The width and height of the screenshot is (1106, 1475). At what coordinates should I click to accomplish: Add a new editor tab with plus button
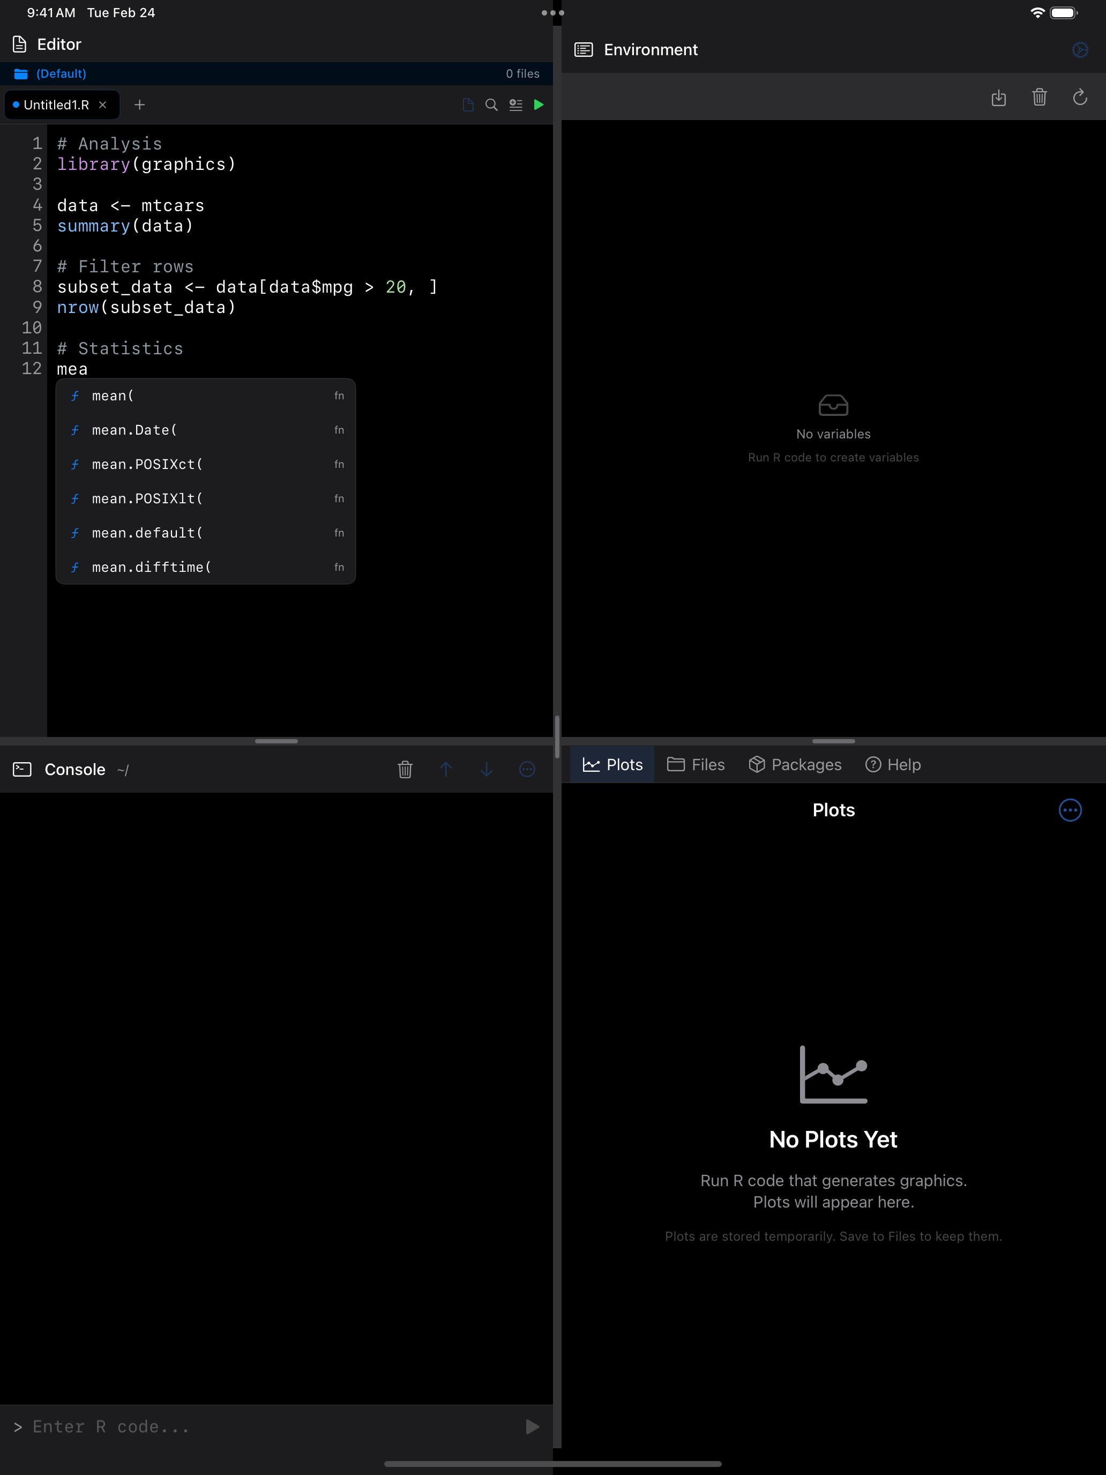click(139, 105)
